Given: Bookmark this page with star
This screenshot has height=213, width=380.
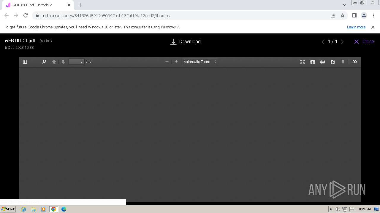Looking at the screenshot, I should pyautogui.click(x=343, y=15).
